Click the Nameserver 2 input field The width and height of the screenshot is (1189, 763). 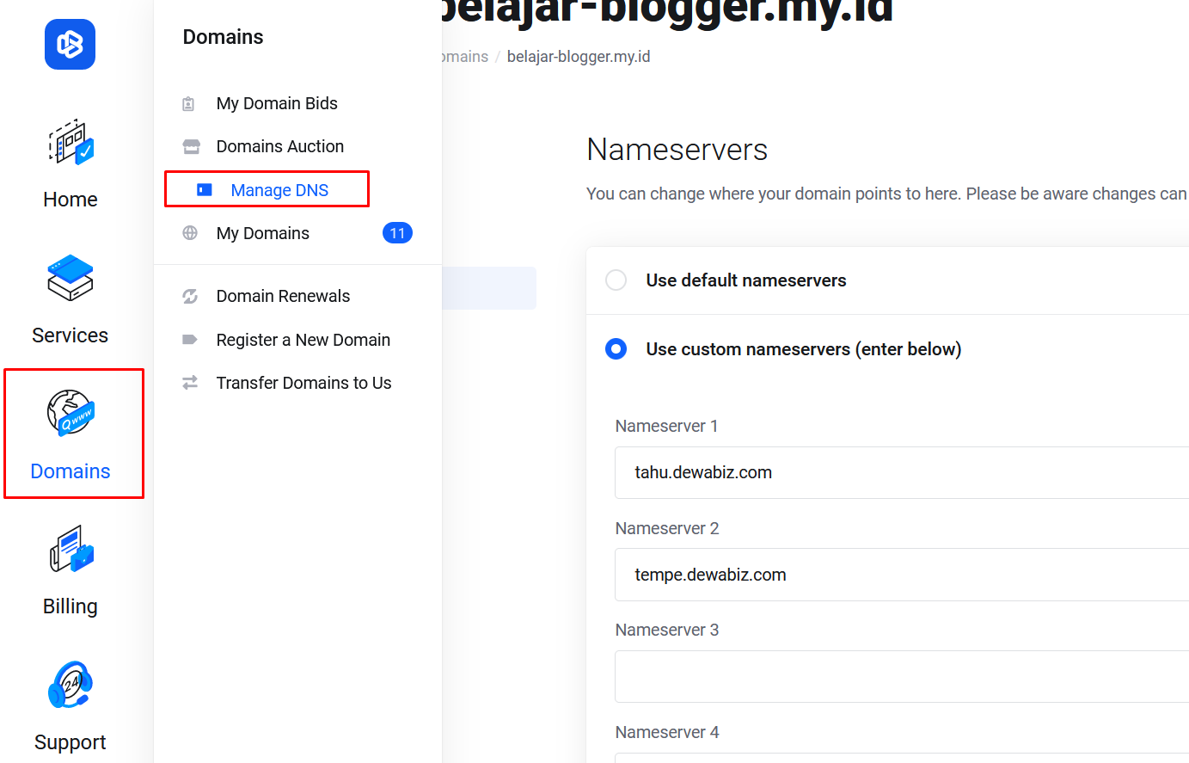click(x=901, y=575)
